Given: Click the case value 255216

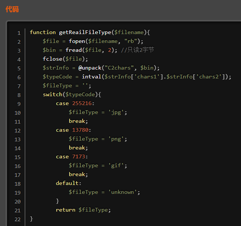Looking at the screenshot, I should click(81, 103).
